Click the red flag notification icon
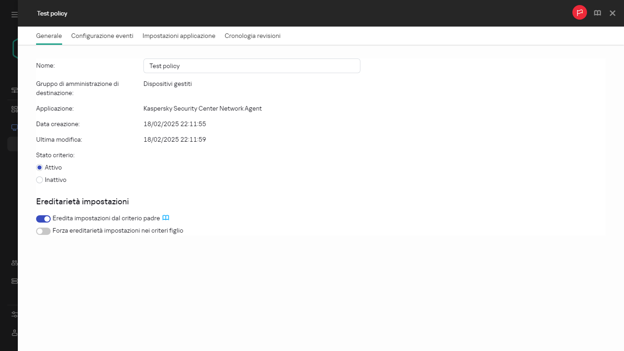 coord(580,13)
